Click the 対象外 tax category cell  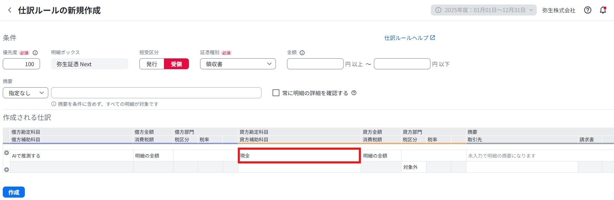[x=414, y=167]
